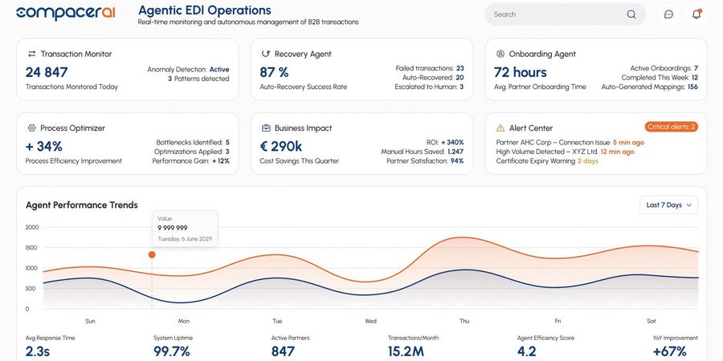Click the Business Impact briefcase icon
Screen dimensions: 723x361
265,128
